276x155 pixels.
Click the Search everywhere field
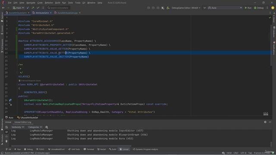59,8
